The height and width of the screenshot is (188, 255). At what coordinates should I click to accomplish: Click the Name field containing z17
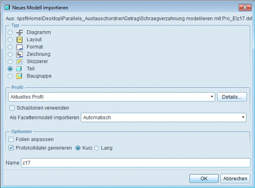click(136, 163)
